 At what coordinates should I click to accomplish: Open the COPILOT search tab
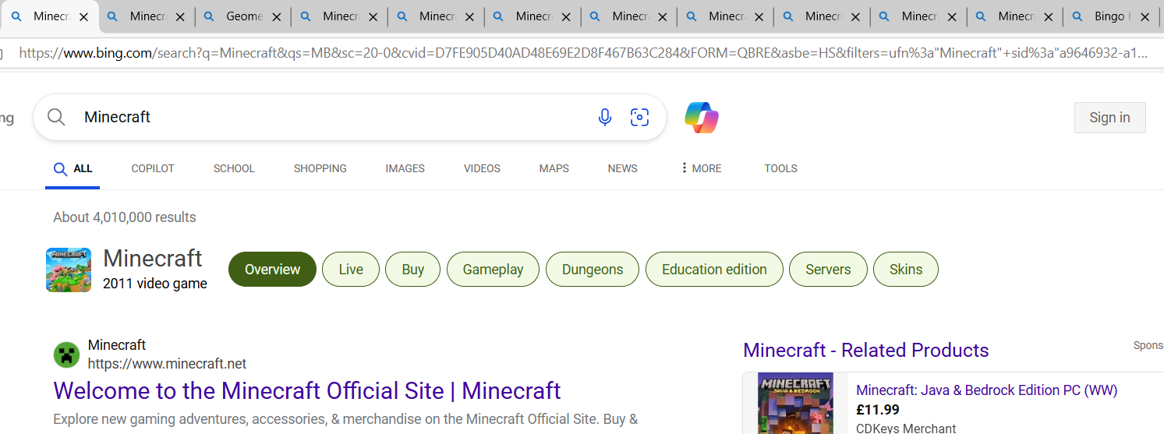153,168
